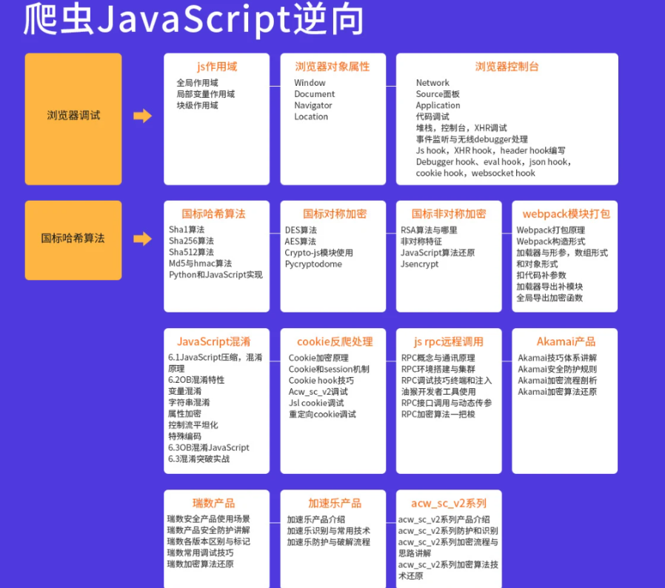Click the 爬虫JavaScript逆向 page title
Image resolution: width=665 pixels, height=588 pixels.
pos(194,19)
